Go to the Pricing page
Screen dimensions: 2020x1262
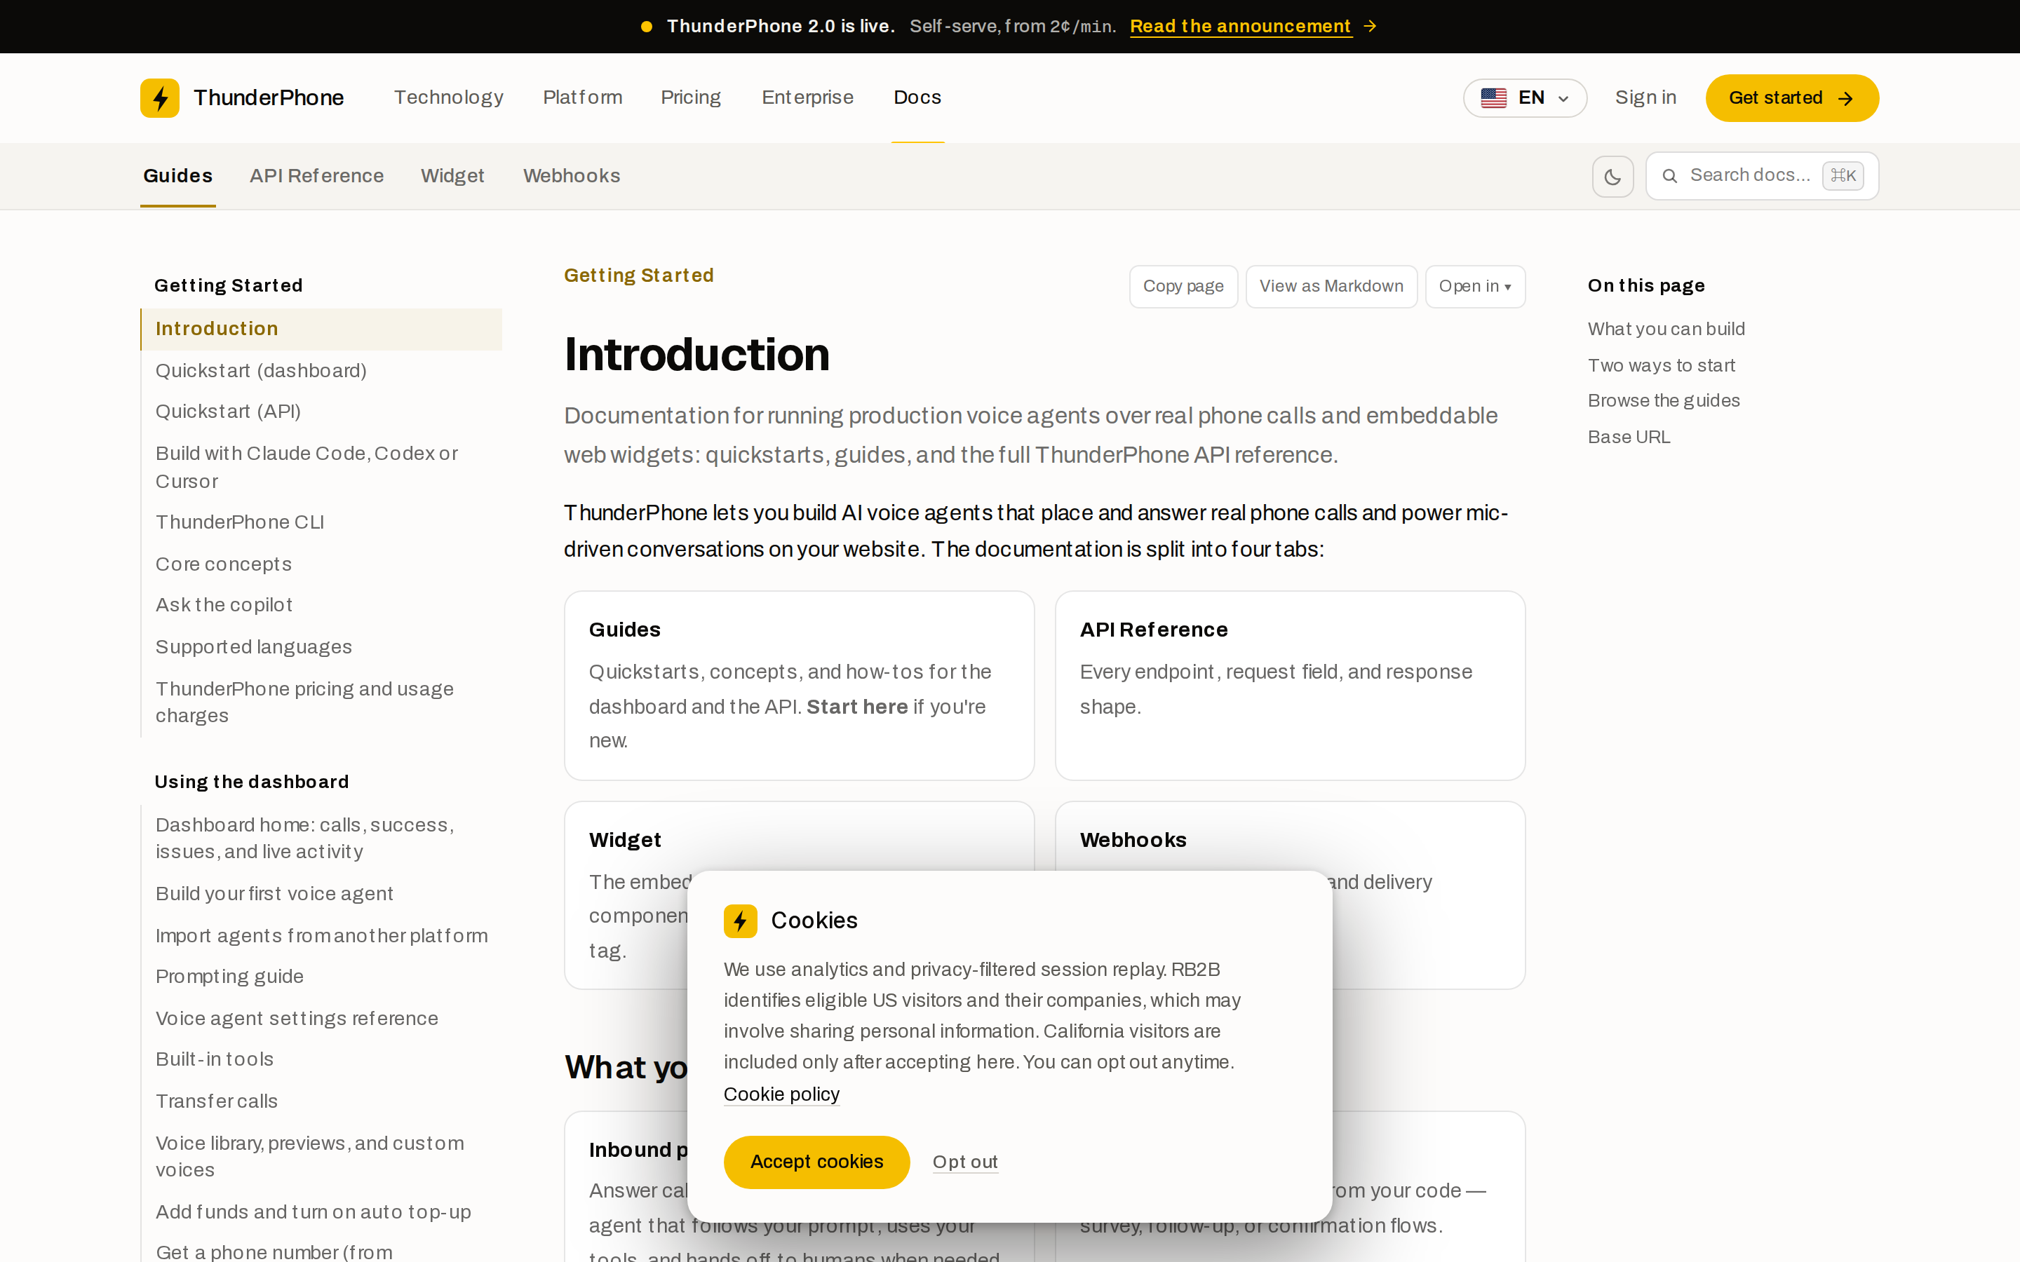690,97
